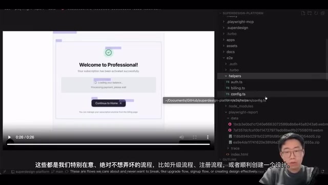This screenshot has width=328, height=185.
Task: Play the video with the play button
Action: point(9,137)
